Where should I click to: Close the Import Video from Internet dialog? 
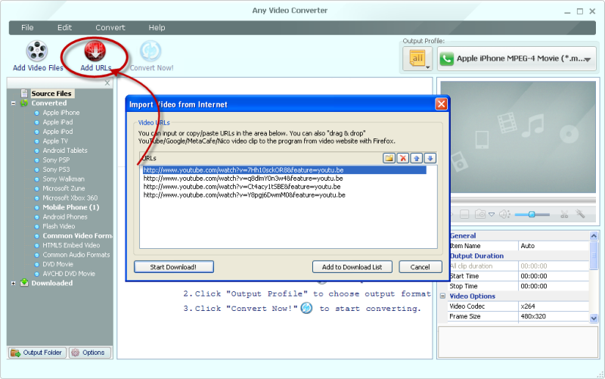[x=441, y=104]
